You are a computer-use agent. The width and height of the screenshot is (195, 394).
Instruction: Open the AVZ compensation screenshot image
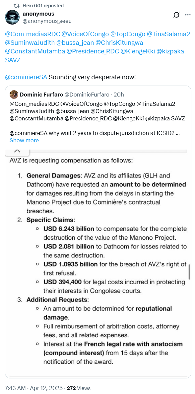point(98,263)
